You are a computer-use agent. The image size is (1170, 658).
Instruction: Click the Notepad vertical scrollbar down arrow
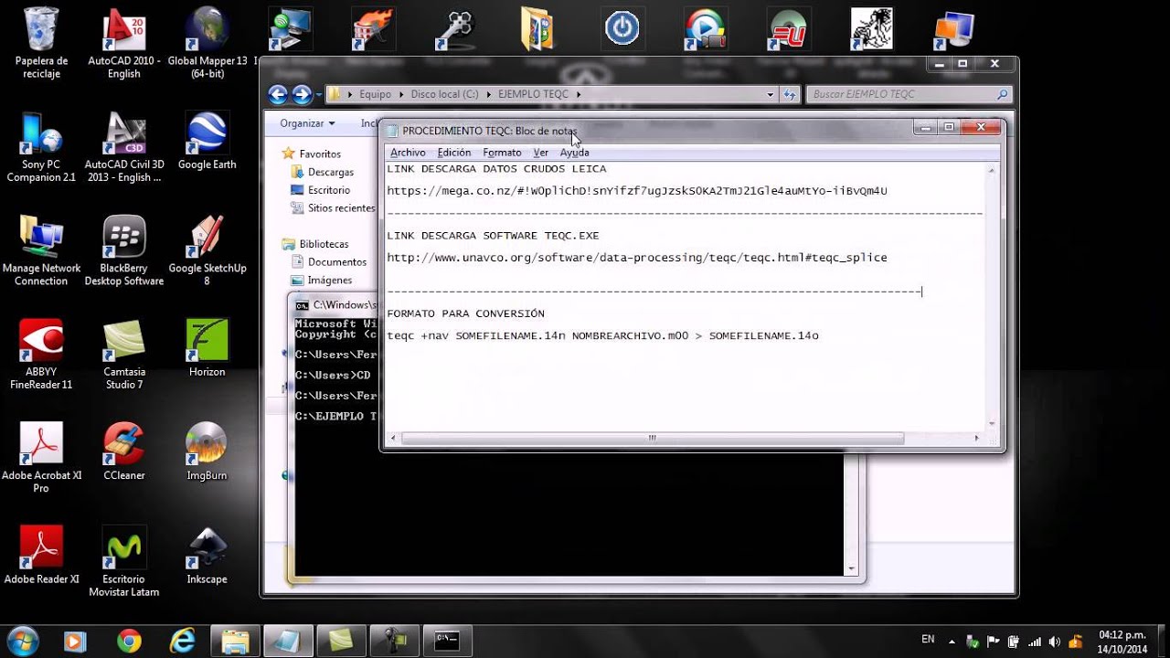click(x=993, y=424)
